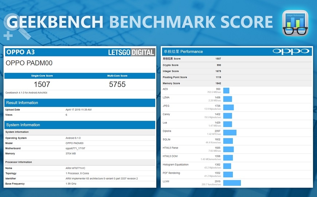317x197 pixels.
Task: Click the SQLite benchmark label
Action: pyautogui.click(x=167, y=139)
